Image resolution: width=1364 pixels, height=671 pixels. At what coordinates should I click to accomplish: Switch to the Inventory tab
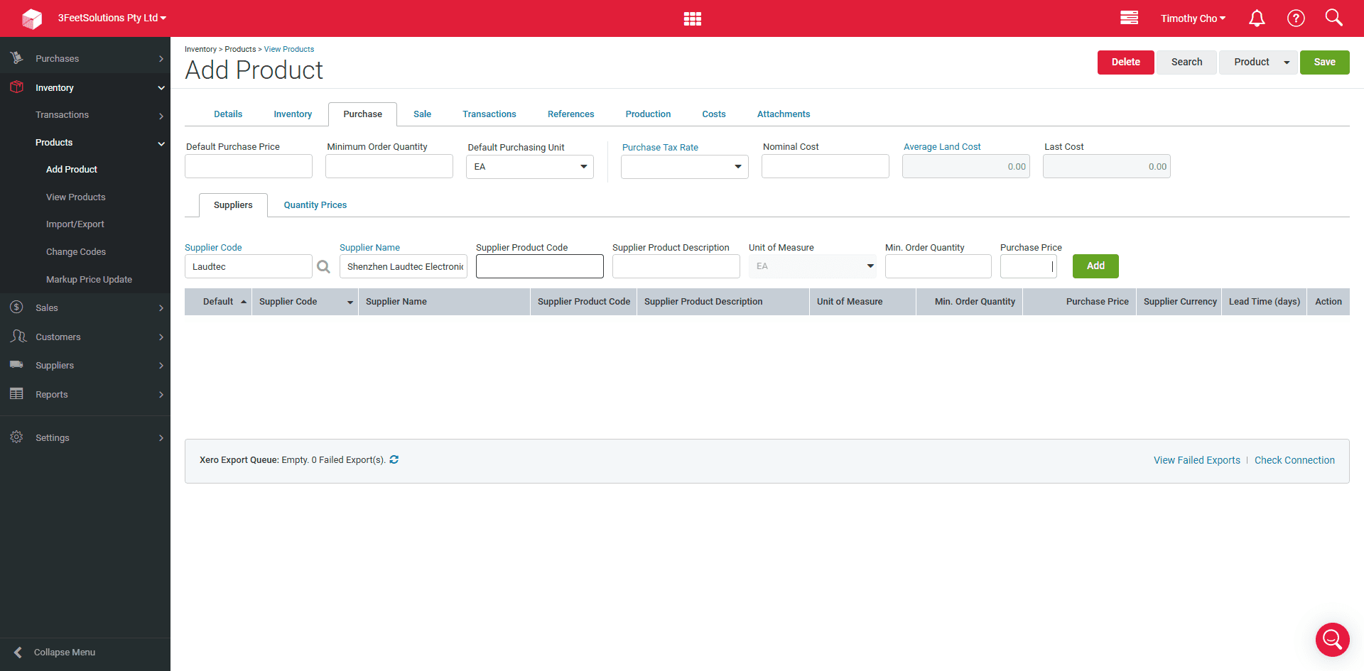pyautogui.click(x=293, y=114)
